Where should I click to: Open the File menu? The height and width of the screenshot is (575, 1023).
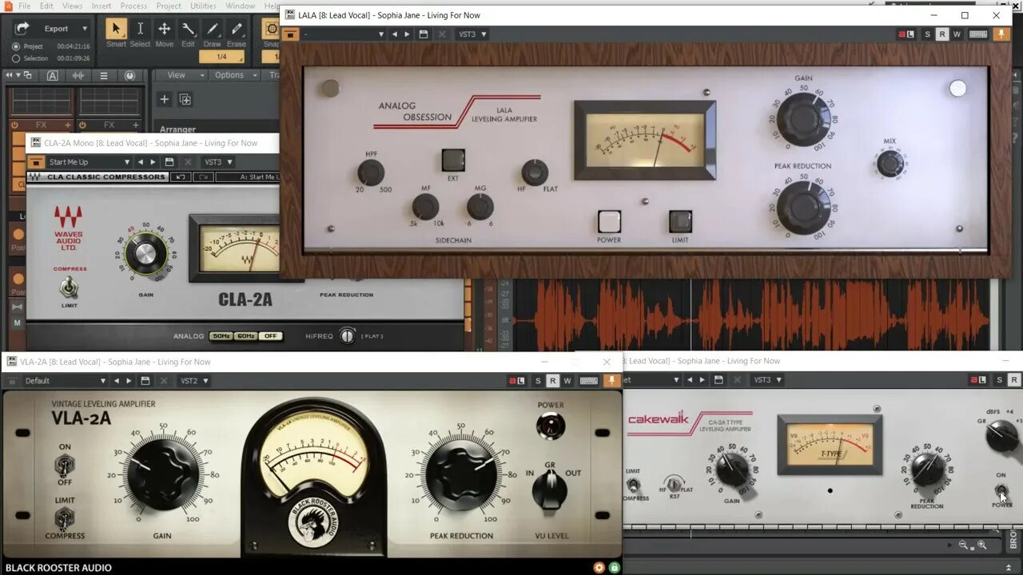pos(24,6)
